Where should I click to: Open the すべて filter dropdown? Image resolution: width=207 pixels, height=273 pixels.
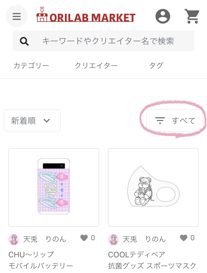coord(175,121)
